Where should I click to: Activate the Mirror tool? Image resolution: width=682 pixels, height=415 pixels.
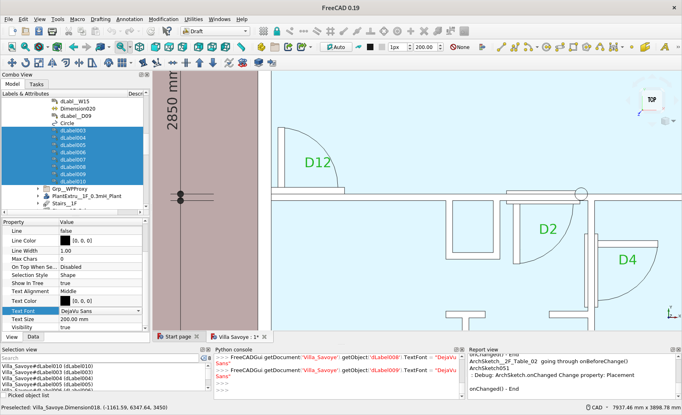(53, 63)
